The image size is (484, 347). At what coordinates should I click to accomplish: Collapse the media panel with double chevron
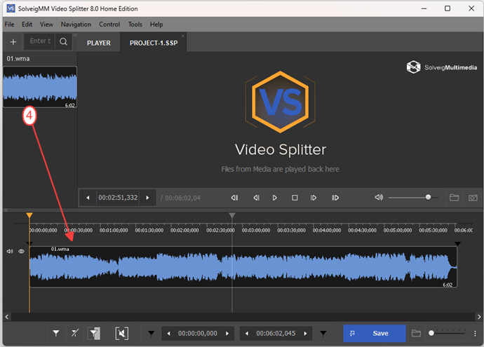tap(75, 35)
